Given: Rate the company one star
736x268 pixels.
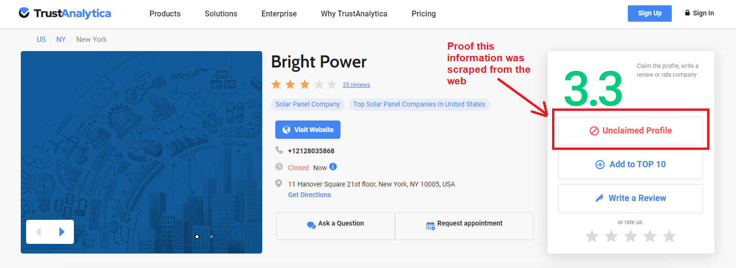Looking at the screenshot, I should (592, 236).
